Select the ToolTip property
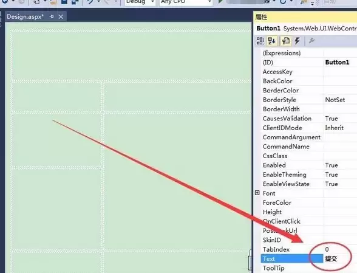This screenshot has width=357, height=273. tap(273, 268)
